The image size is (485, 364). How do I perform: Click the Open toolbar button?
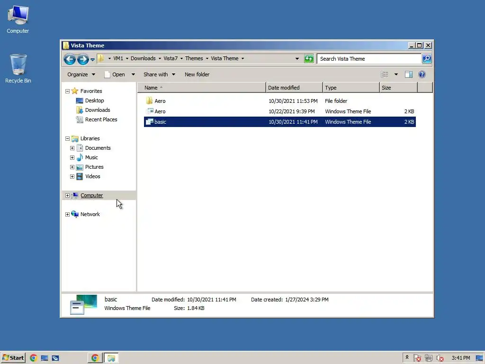click(115, 74)
